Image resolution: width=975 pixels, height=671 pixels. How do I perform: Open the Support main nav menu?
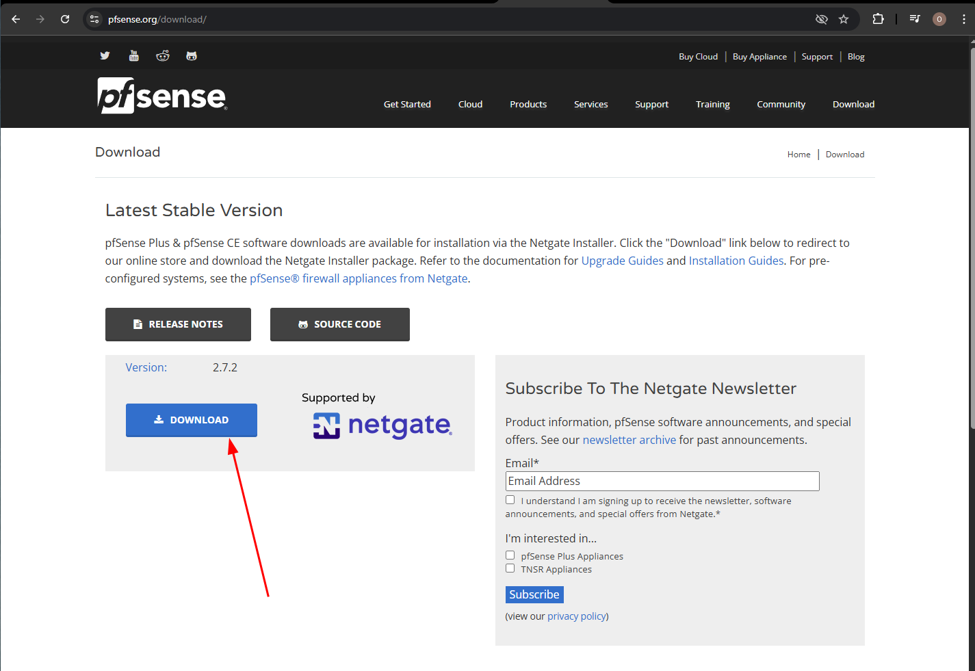click(651, 105)
